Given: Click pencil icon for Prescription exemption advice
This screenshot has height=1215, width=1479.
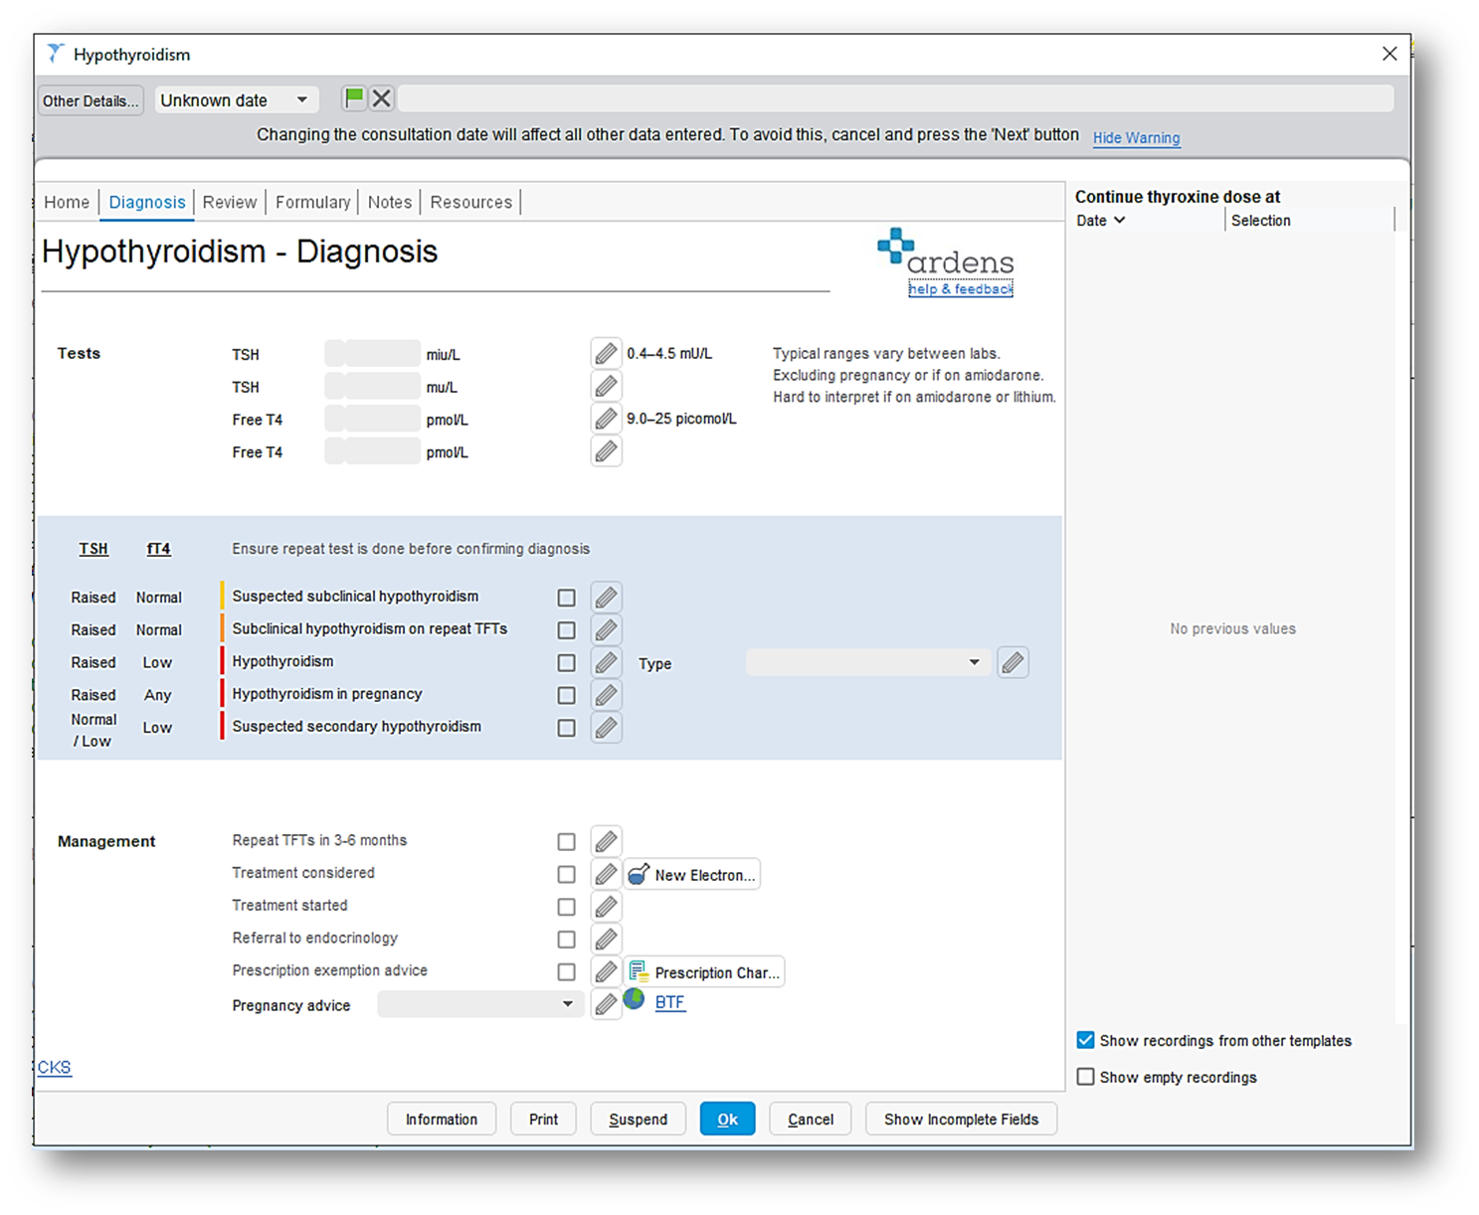Looking at the screenshot, I should (606, 971).
